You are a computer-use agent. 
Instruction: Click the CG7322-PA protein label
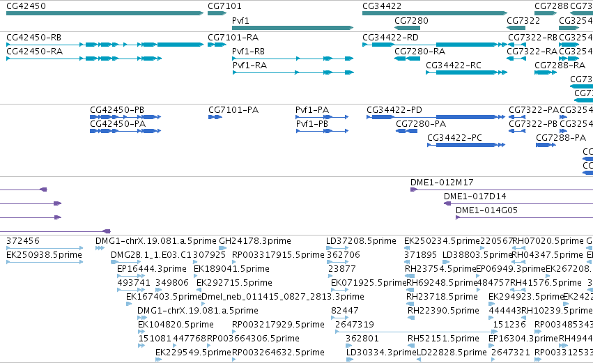534,110
